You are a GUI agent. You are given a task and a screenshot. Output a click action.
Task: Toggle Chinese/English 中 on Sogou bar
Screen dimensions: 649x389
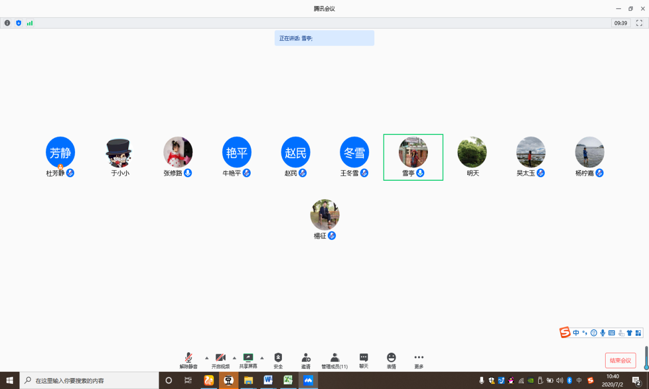[x=576, y=333]
